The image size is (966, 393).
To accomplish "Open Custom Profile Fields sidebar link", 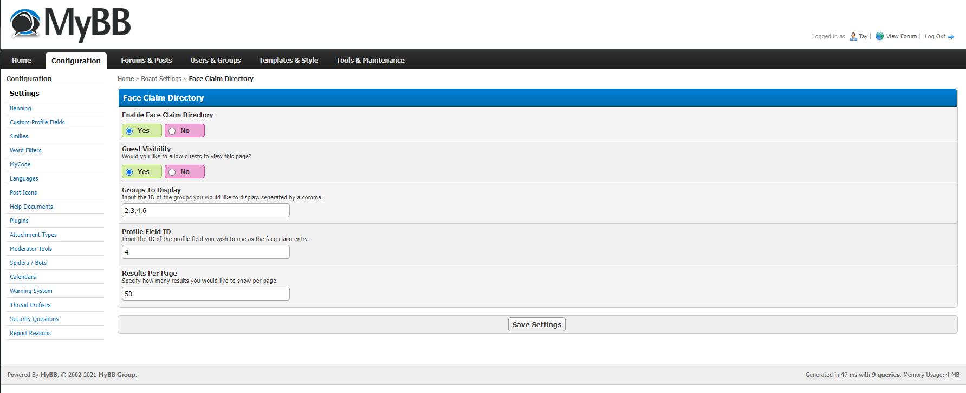I will [37, 122].
